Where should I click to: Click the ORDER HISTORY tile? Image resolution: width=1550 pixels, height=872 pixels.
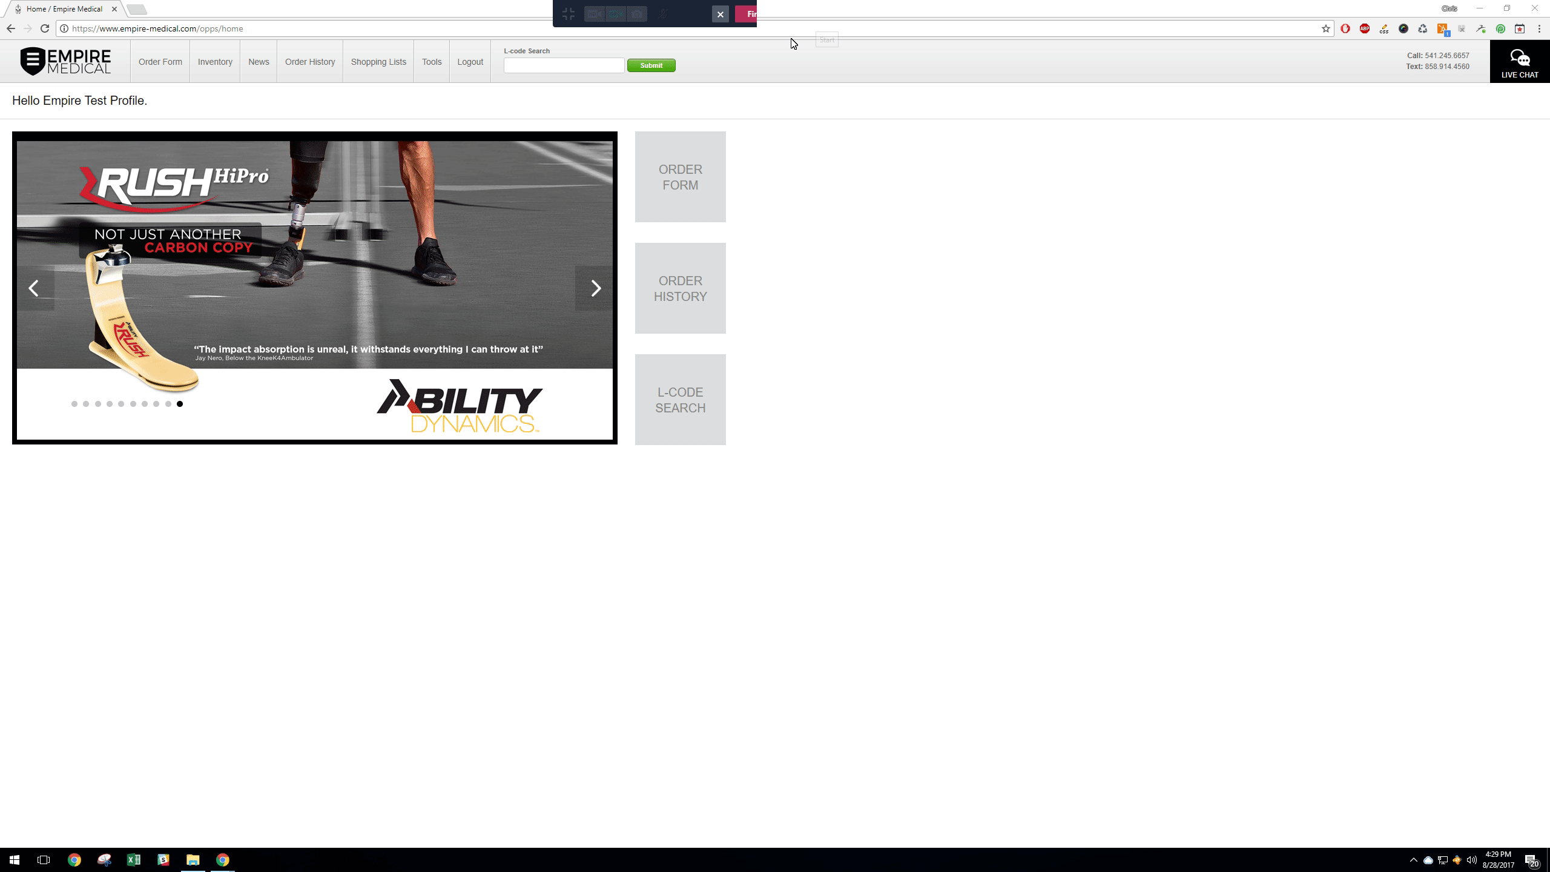[681, 288]
